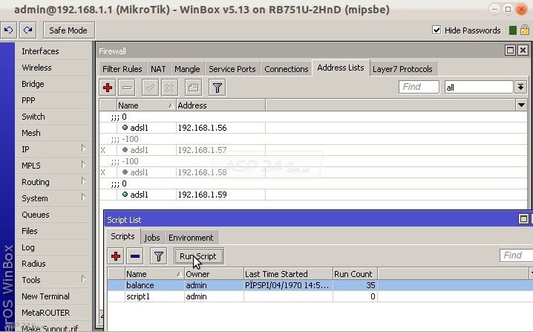Select the adsl1 entry 192.168.1.59
The image size is (533, 332).
click(x=313, y=195)
